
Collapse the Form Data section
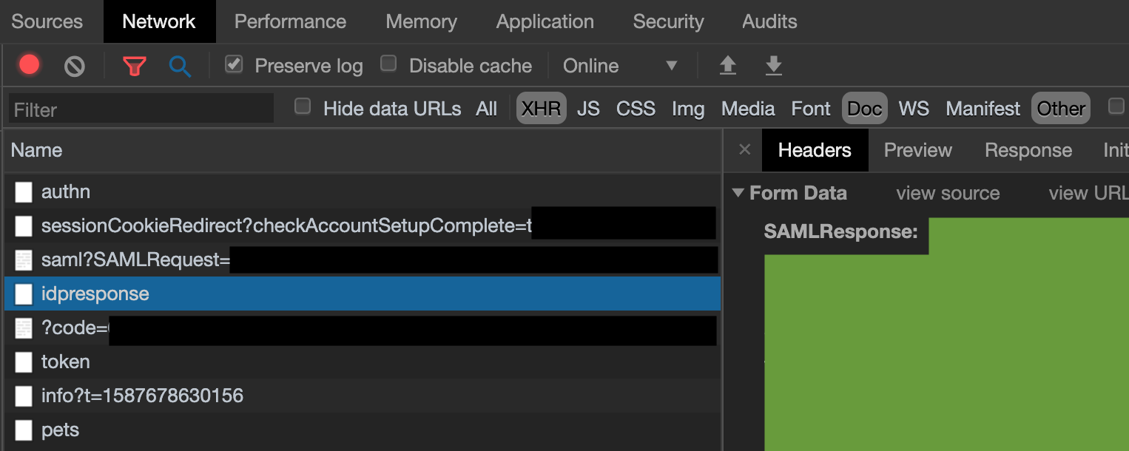[x=737, y=192]
